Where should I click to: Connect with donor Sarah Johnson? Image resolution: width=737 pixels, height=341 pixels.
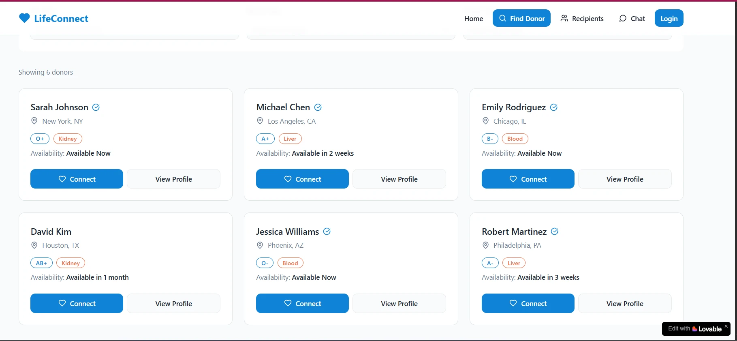point(77,179)
